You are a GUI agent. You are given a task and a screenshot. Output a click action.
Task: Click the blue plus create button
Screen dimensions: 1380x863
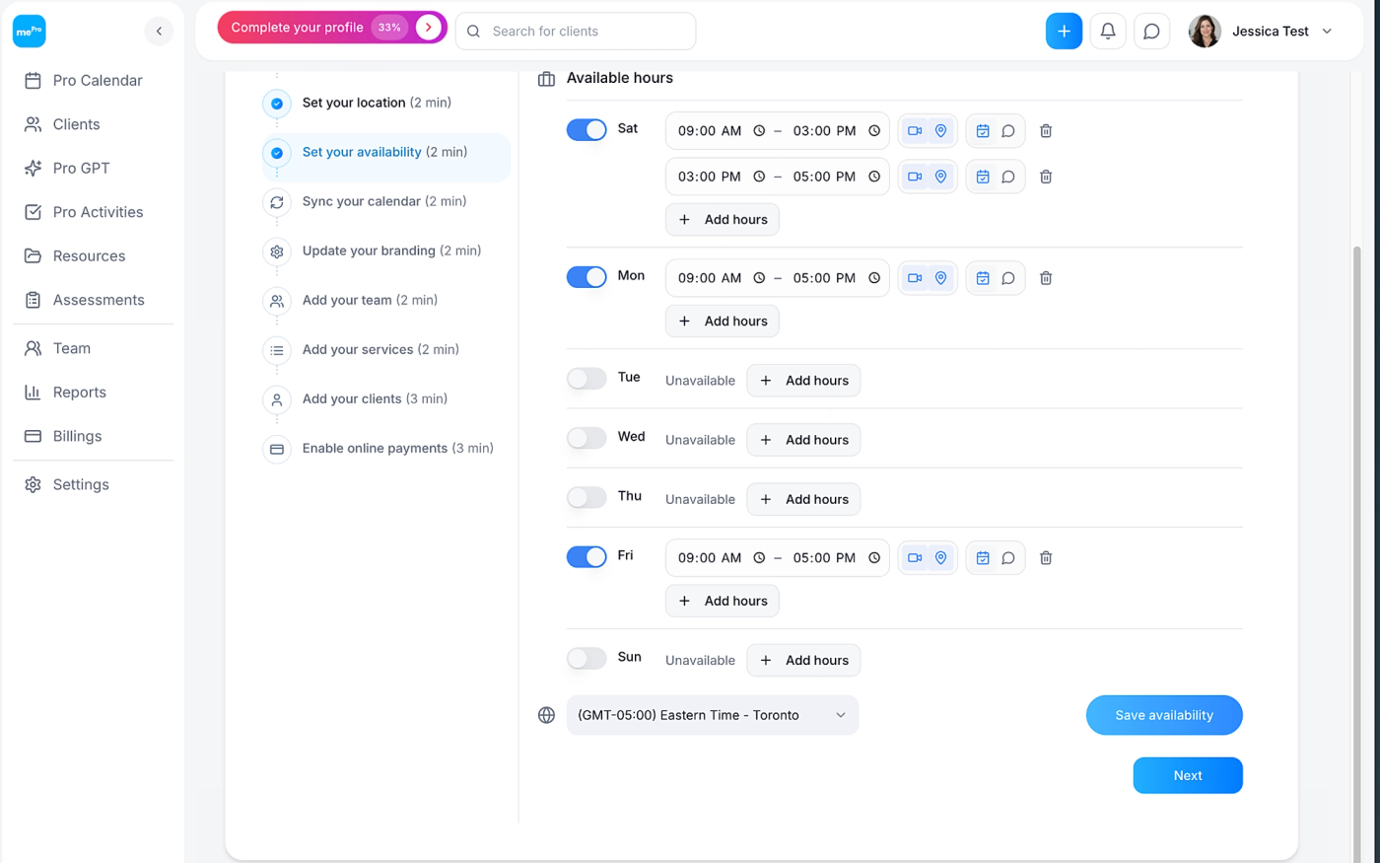coord(1064,31)
